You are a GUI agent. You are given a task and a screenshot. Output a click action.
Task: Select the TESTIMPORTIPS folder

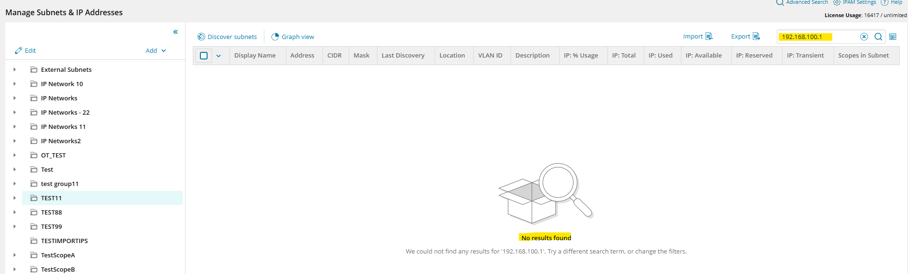point(64,241)
